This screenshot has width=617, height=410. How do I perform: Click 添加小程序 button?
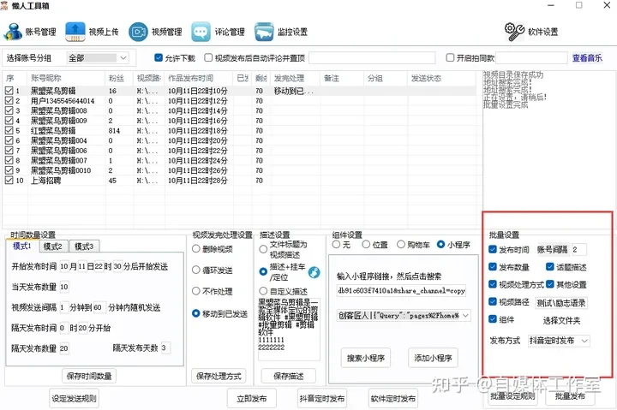(433, 358)
